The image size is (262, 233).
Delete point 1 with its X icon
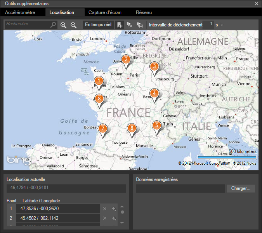(x=105, y=209)
